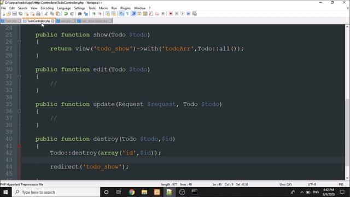Open Chrome from the taskbar
Screen dimensions: 350x197
pos(132,192)
